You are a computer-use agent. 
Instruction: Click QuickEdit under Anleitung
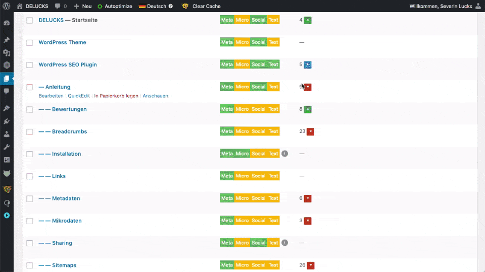[79, 96]
